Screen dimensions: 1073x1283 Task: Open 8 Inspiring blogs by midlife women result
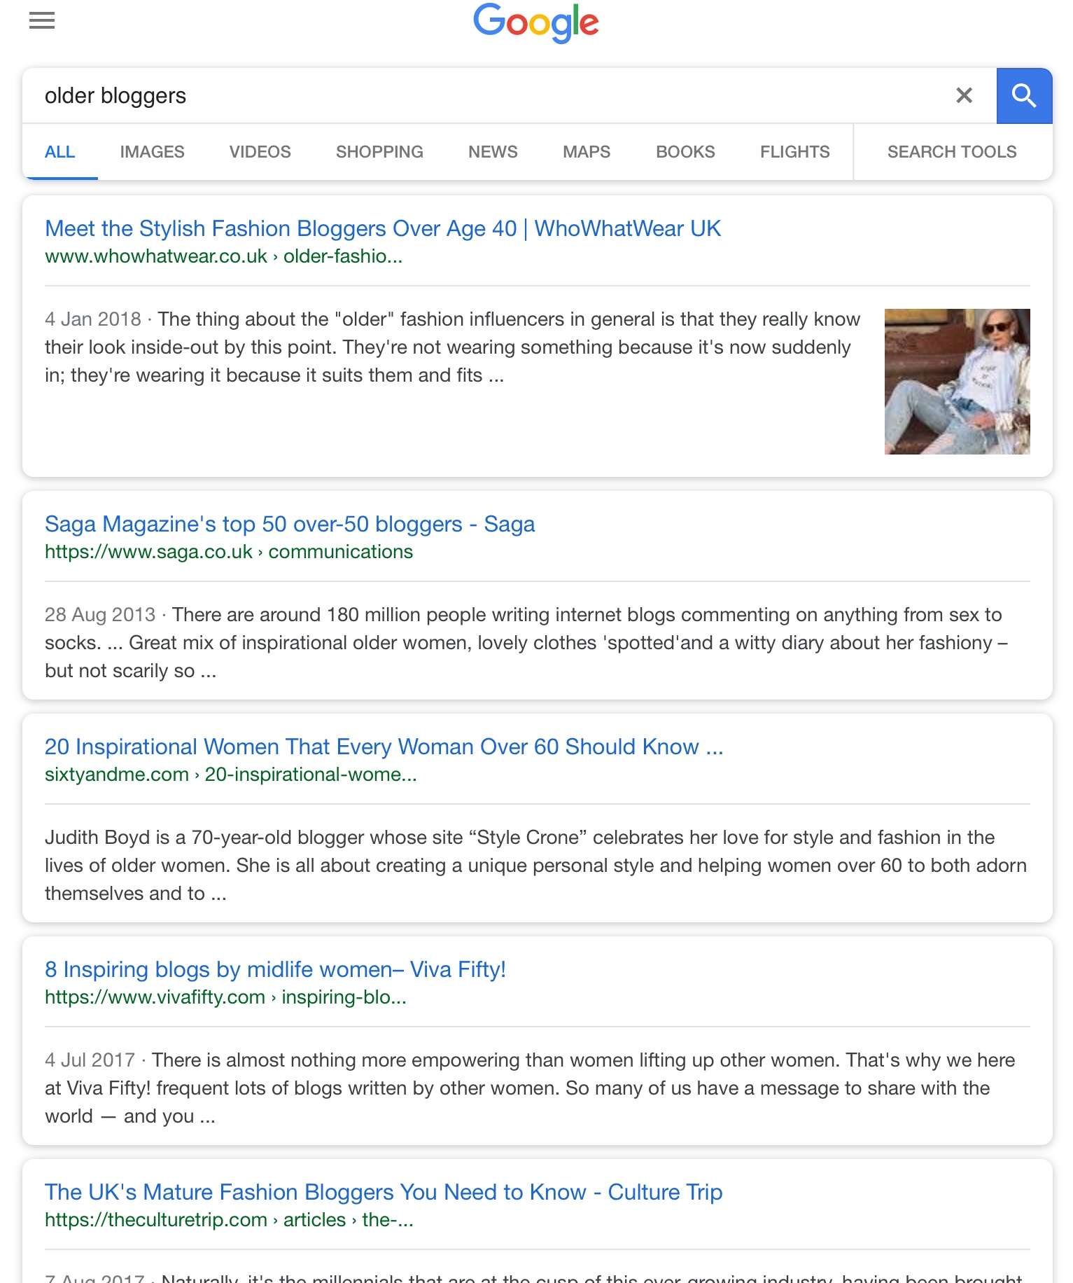click(275, 970)
